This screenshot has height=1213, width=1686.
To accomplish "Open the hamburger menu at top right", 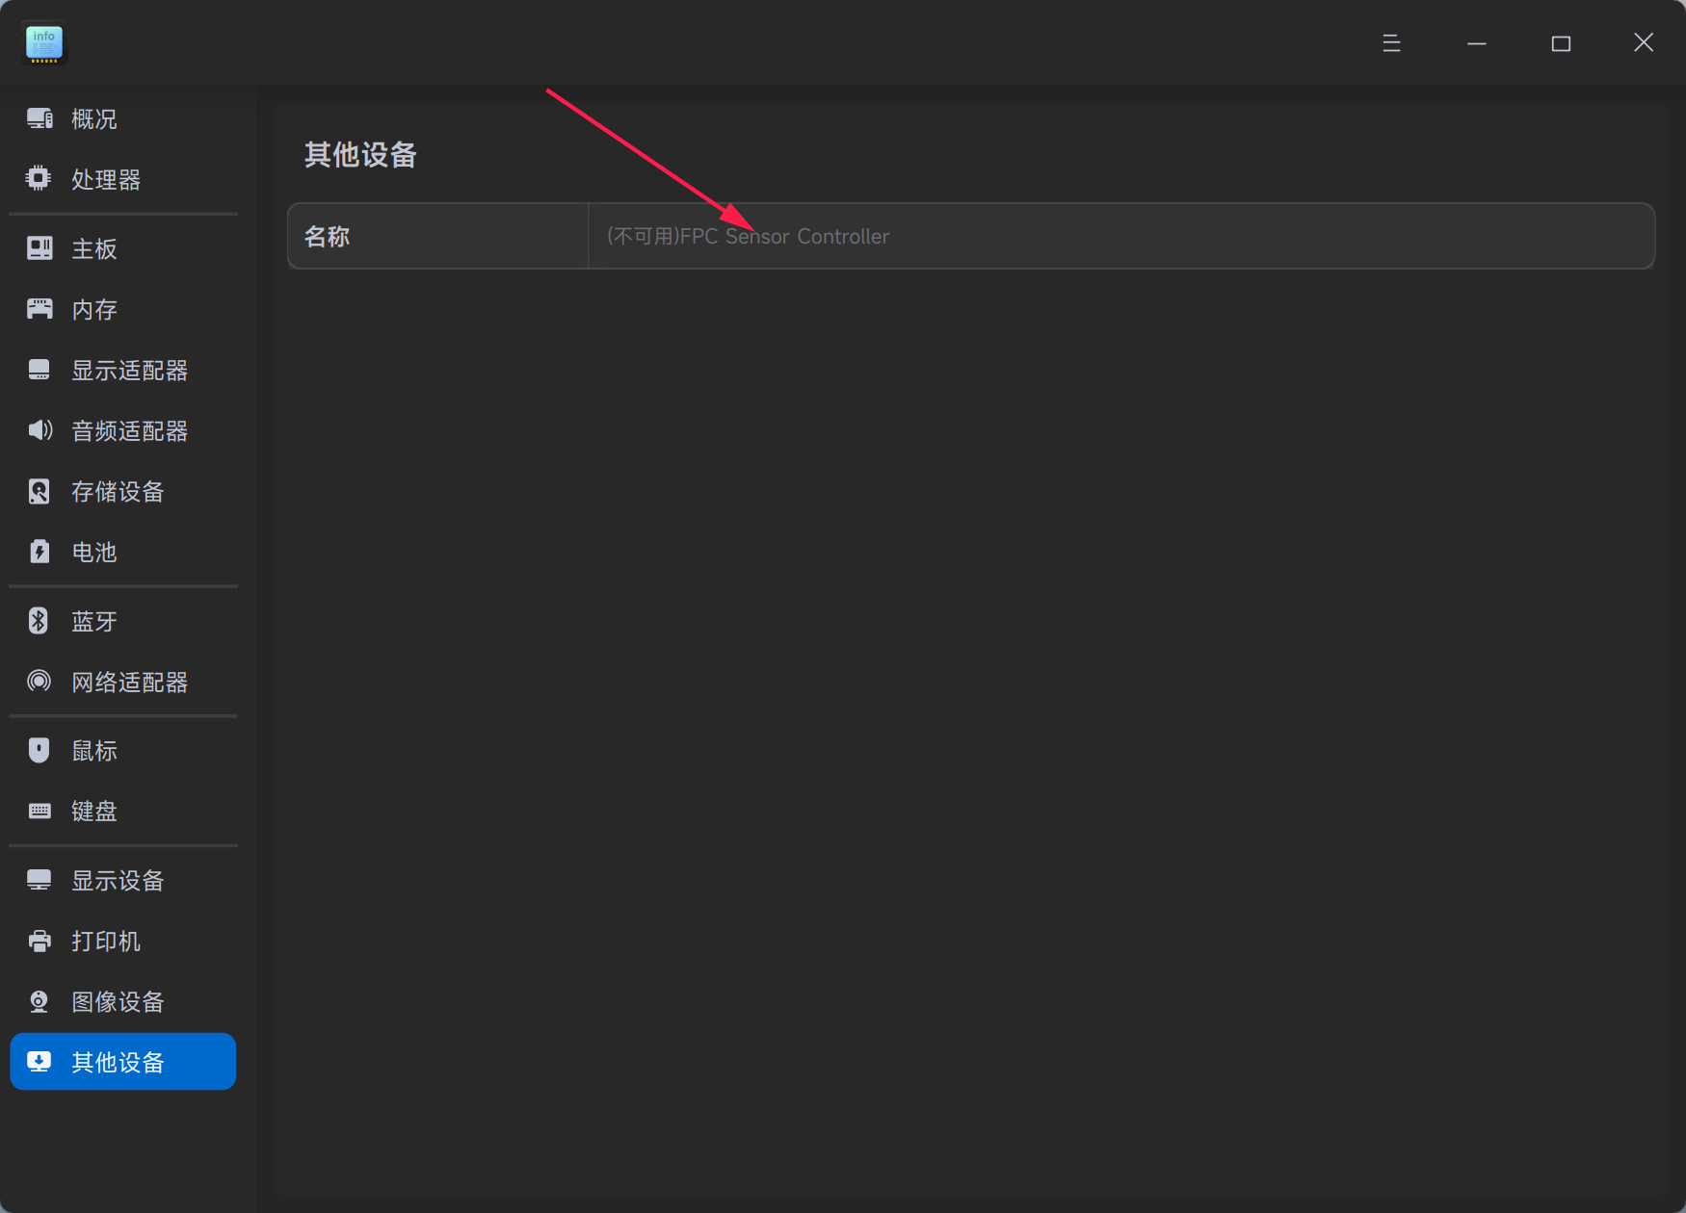I will pos(1390,43).
